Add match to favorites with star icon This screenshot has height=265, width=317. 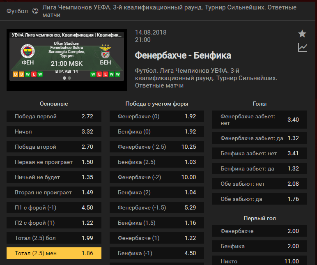(302, 34)
